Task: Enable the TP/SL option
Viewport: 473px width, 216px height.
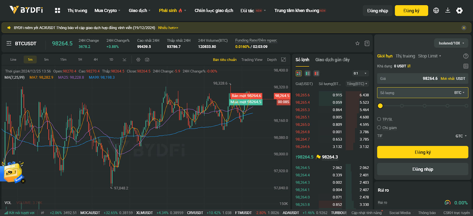Action: click(379, 119)
